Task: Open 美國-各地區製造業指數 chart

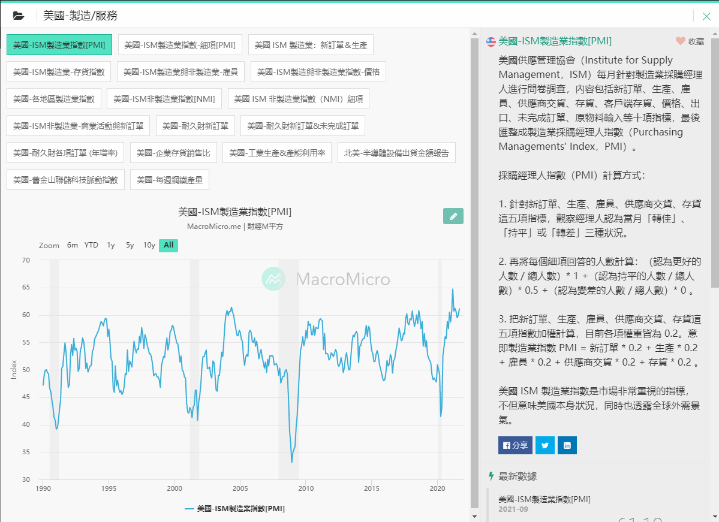Action: [53, 99]
